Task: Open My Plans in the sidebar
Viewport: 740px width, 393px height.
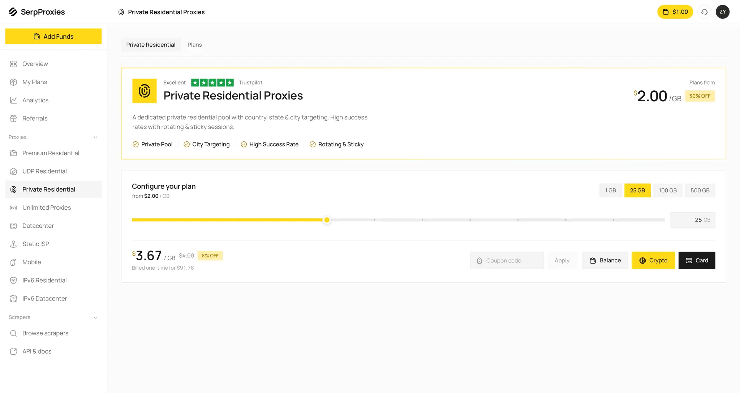Action: (53, 82)
